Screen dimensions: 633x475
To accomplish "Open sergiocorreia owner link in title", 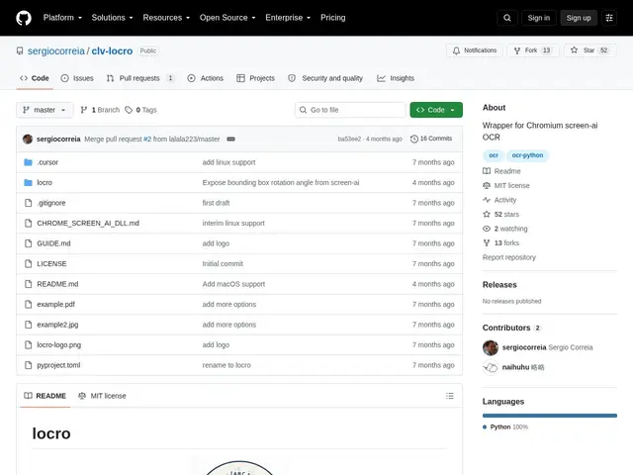I will (56, 50).
